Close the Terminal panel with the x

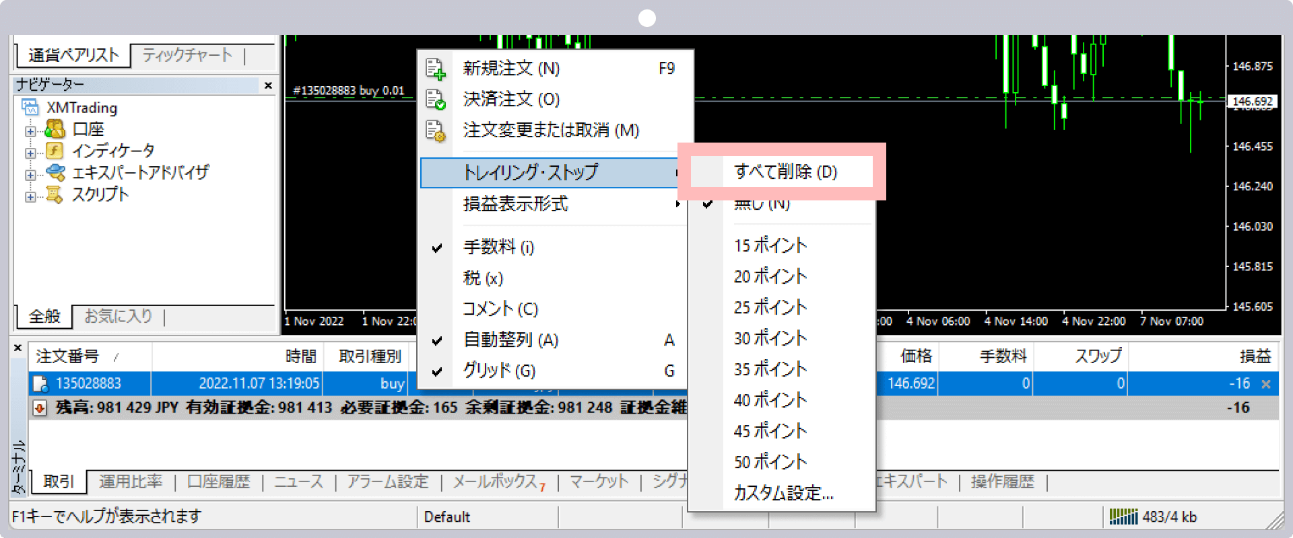click(x=18, y=348)
